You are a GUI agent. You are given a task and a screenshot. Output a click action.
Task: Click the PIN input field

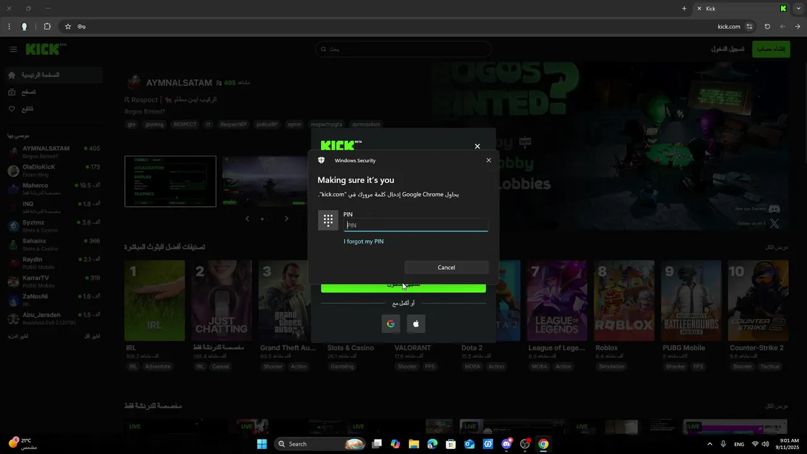pyautogui.click(x=416, y=225)
